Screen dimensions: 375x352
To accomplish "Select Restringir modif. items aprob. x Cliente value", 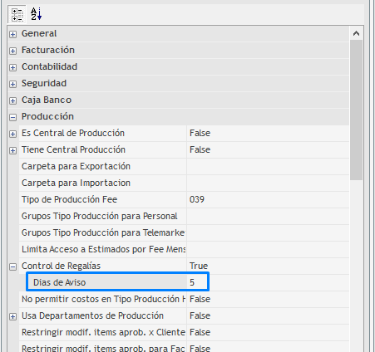I will [268, 332].
